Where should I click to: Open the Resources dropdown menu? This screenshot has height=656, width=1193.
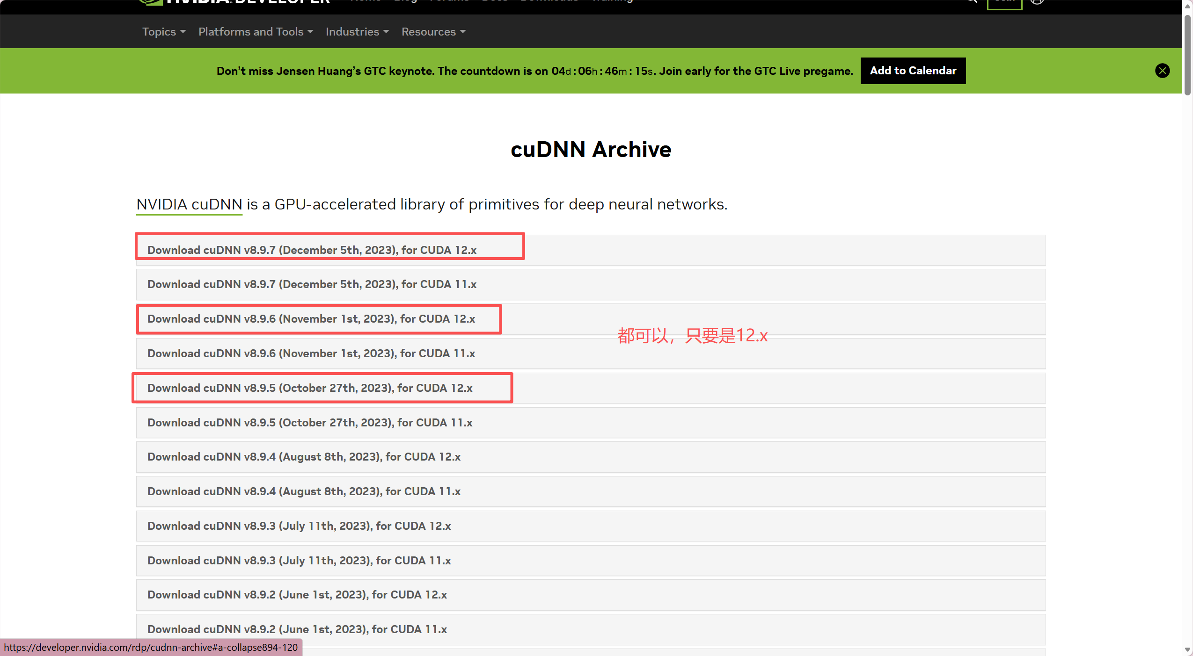pos(433,32)
